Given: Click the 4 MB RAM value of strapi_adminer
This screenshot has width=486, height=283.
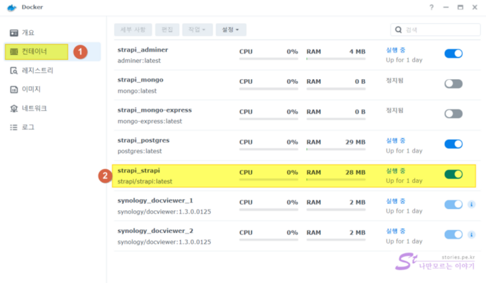Looking at the screenshot, I should tap(358, 51).
